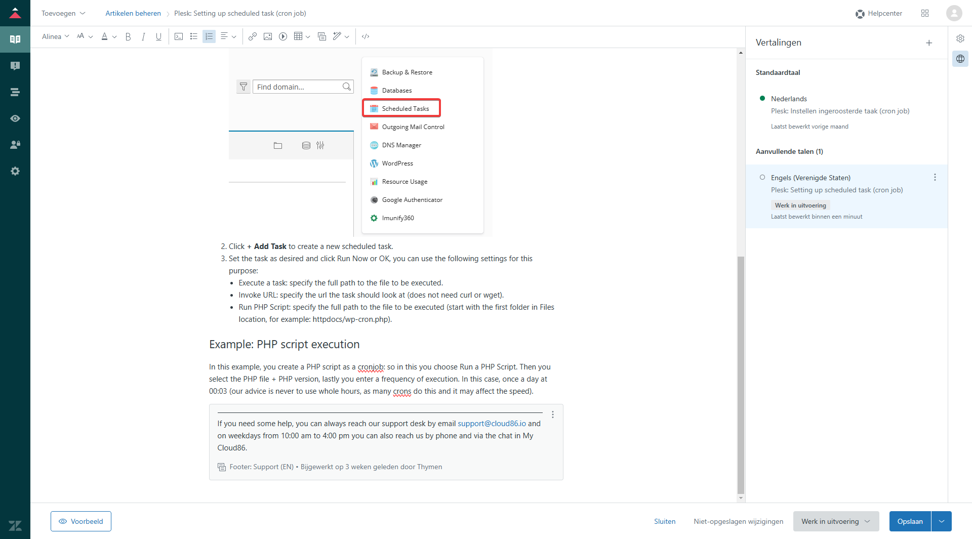The width and height of the screenshot is (972, 539).
Task: Open the magic wand tools dropdown
Action: coord(341,36)
